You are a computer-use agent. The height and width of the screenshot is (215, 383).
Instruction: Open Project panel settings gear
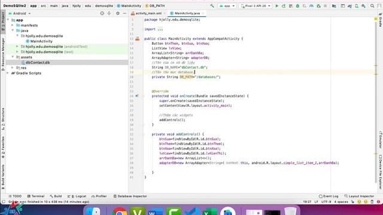tap(118, 13)
